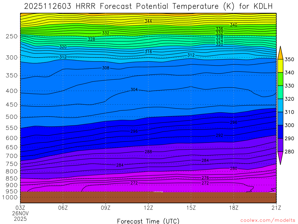
Task: Select the 280 contour label inside the plot
Action: [234, 168]
